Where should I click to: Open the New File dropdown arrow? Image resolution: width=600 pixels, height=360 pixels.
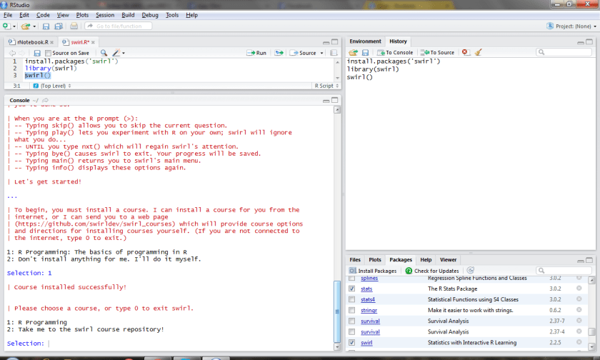tap(14, 26)
